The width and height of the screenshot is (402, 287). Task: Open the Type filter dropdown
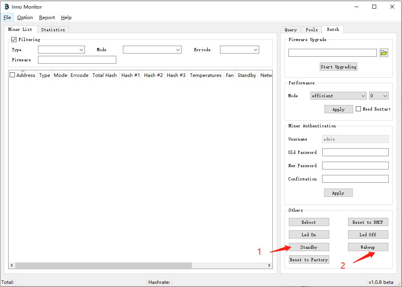(61, 50)
